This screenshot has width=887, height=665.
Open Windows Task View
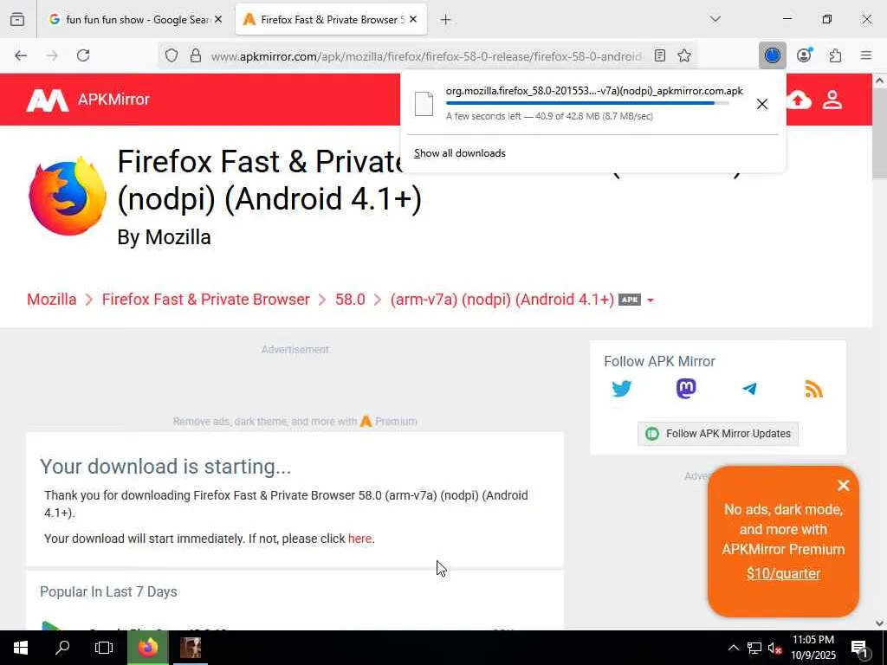(x=104, y=648)
